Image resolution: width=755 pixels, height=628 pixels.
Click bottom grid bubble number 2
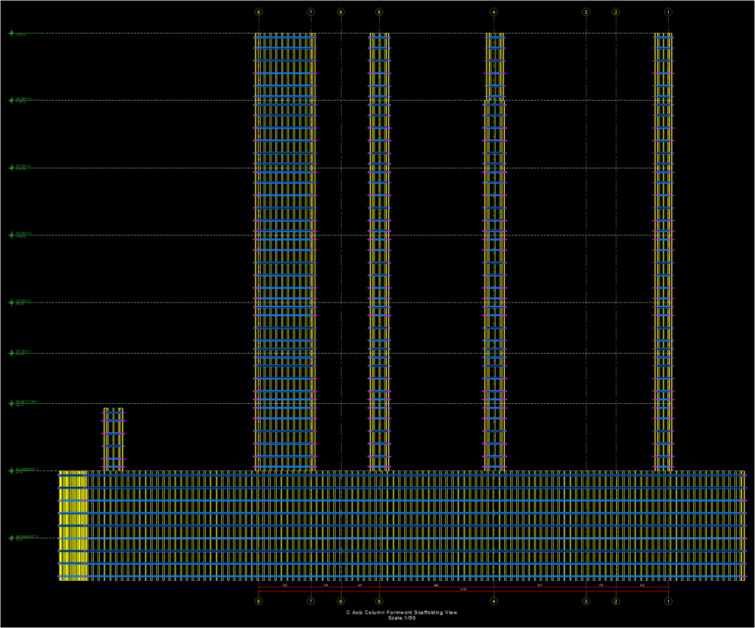615,601
